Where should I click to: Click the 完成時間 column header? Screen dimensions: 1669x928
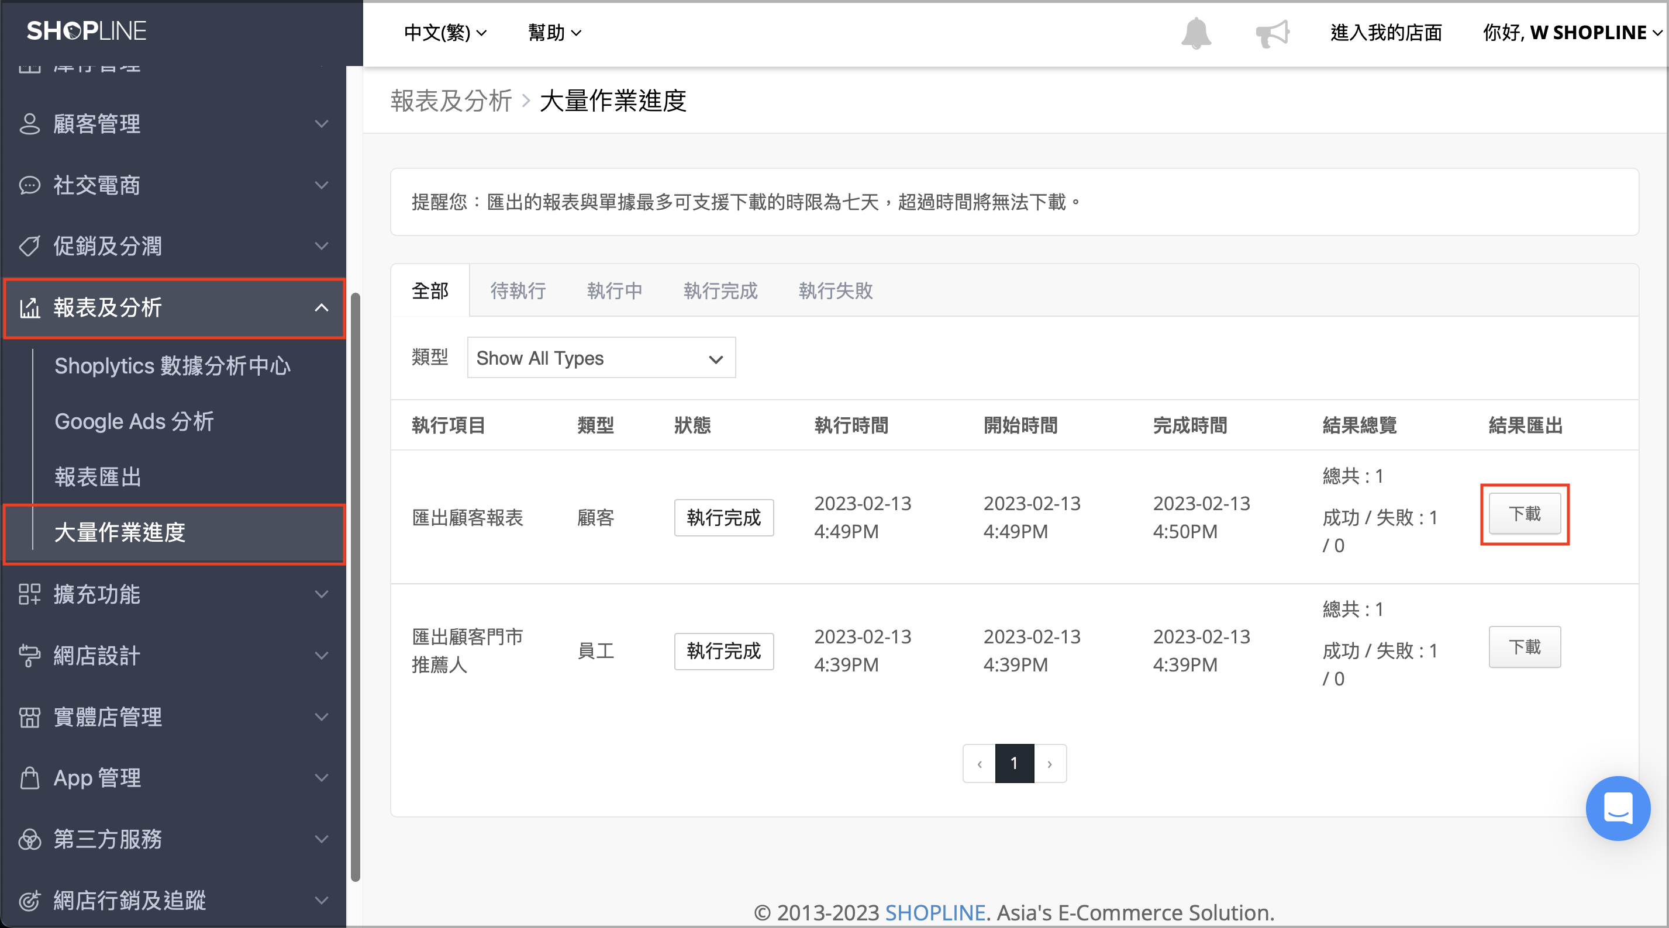(x=1190, y=425)
